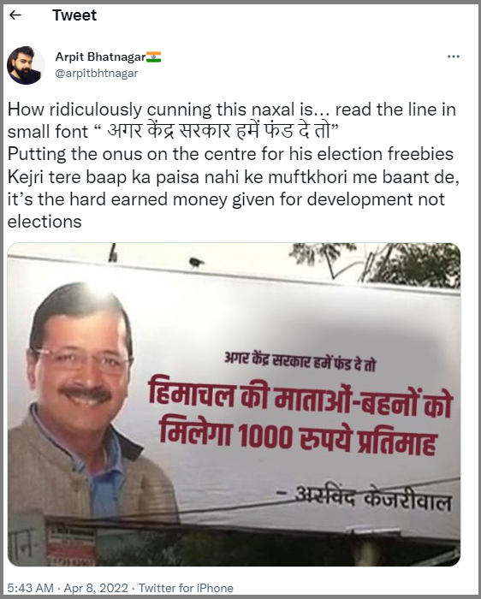Viewport: 481px width, 599px height.
Task: Select the 'Tweet' header title
Action: [x=74, y=15]
